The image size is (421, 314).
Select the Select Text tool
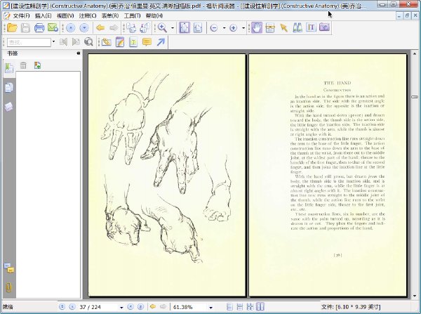pos(270,27)
